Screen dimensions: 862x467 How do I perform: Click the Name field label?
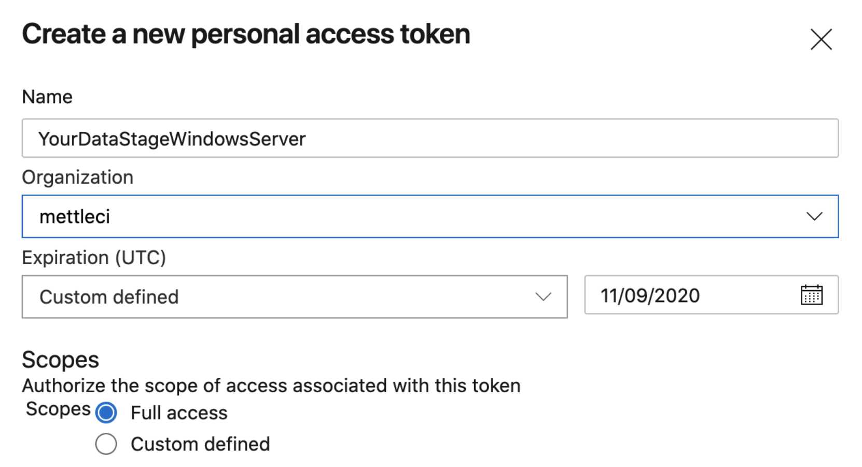pyautogui.click(x=47, y=97)
